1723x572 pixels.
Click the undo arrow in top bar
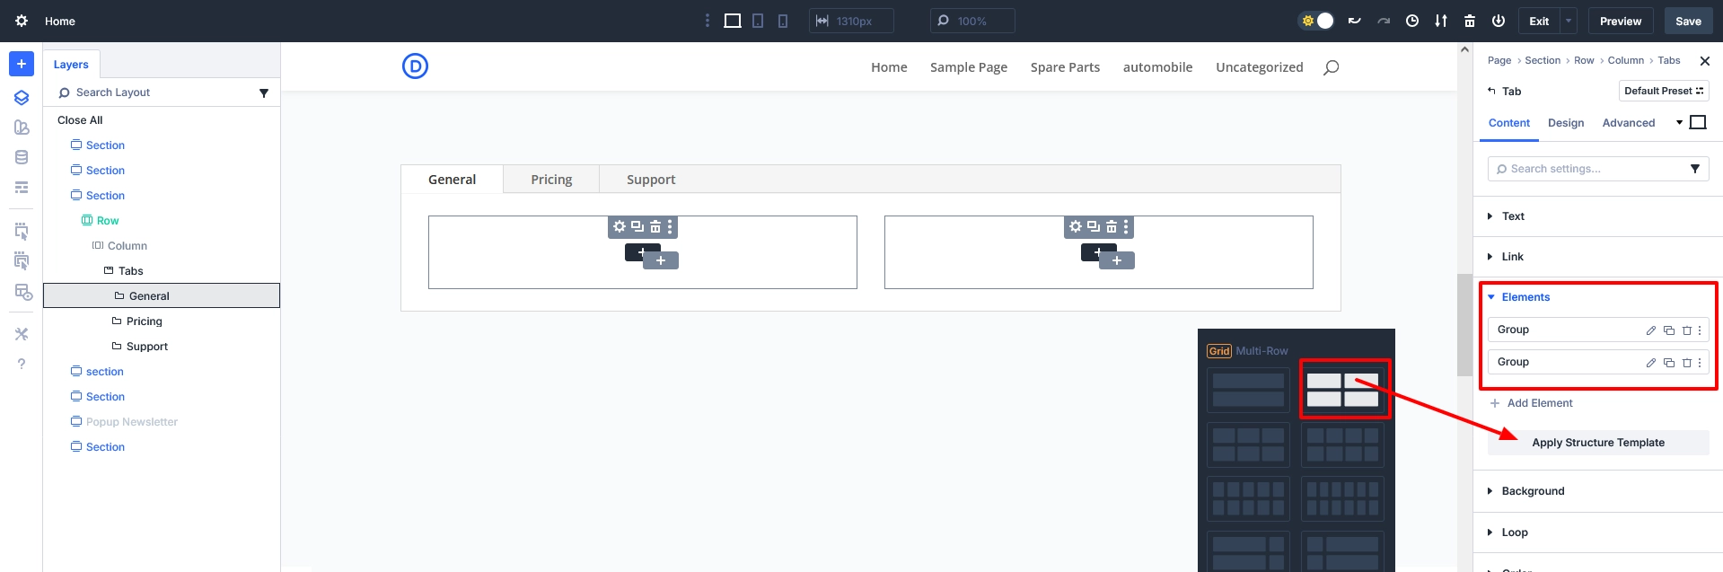click(1355, 21)
